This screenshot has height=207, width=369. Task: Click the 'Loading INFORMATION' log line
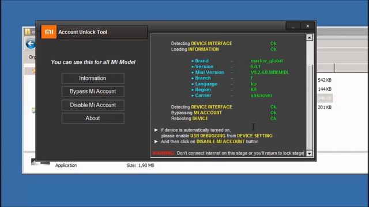coord(195,49)
